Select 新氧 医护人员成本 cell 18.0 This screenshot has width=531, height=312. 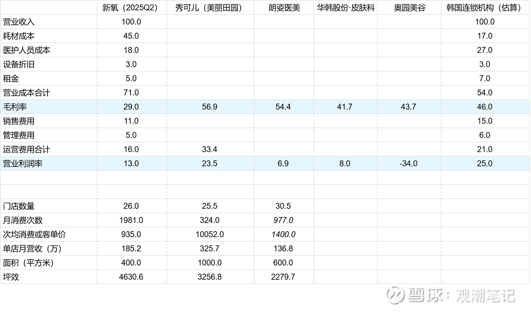[131, 50]
